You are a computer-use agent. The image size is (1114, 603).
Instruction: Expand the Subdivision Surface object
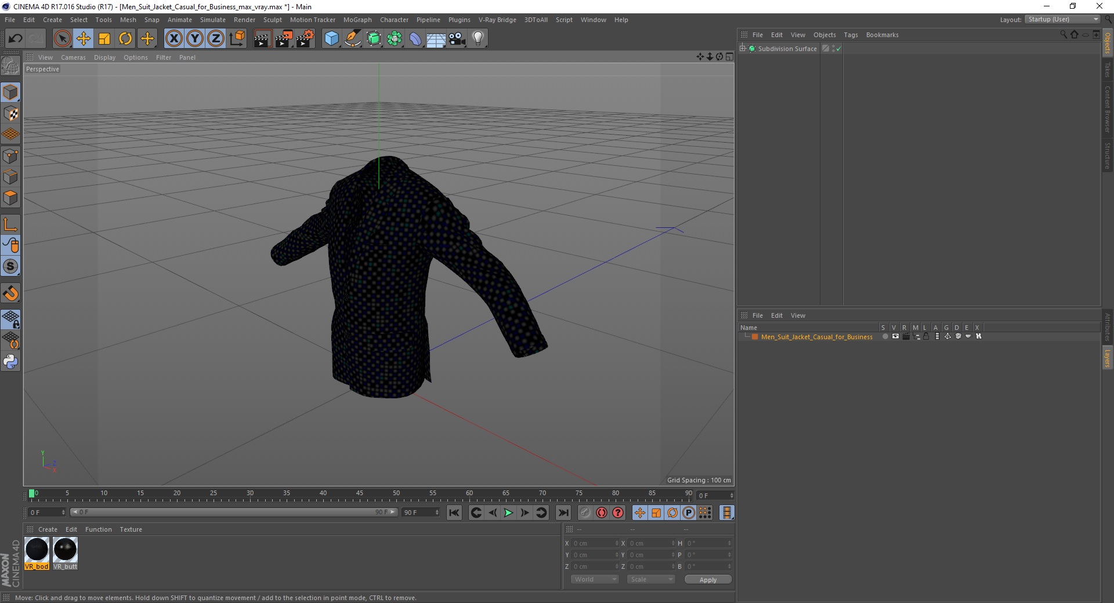coord(743,49)
